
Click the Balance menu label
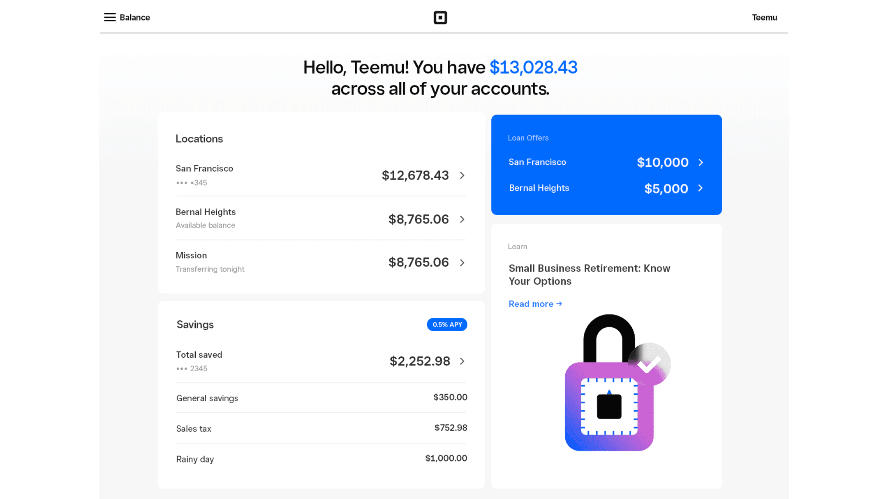click(x=135, y=18)
